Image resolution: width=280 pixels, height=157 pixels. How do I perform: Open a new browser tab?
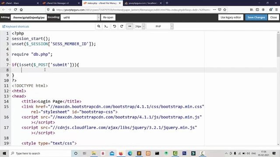click(x=167, y=3)
